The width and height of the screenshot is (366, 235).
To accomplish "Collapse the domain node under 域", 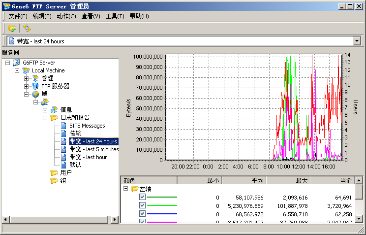I will (x=35, y=102).
